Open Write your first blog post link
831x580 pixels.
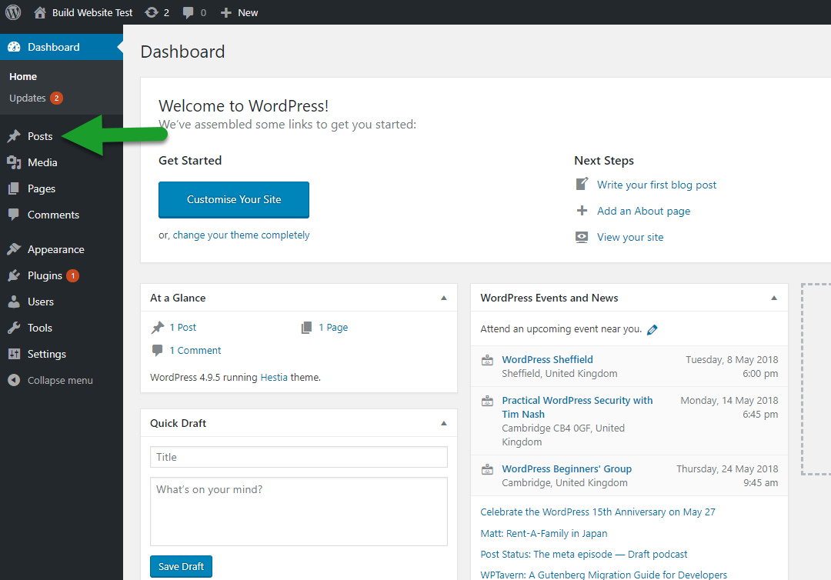click(656, 185)
